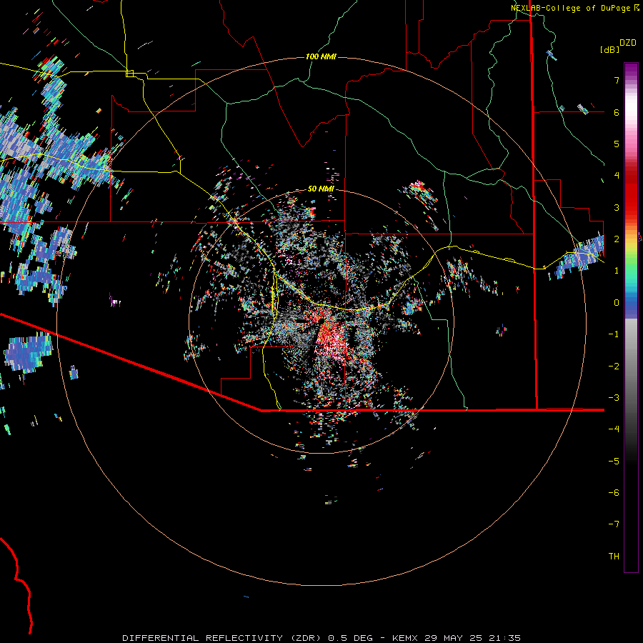The image size is (643, 643).
Task: Click the '-3' value on color scale
Action: pos(614,397)
